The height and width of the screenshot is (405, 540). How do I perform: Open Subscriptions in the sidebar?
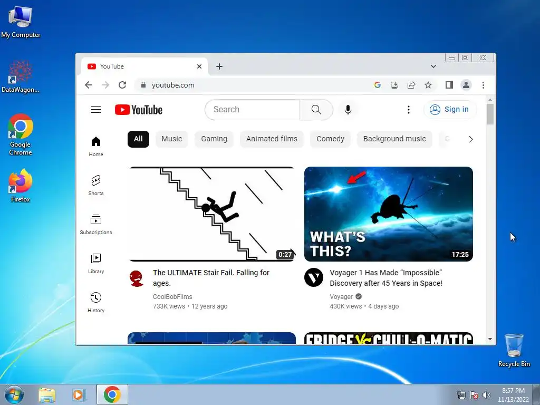coord(96,224)
